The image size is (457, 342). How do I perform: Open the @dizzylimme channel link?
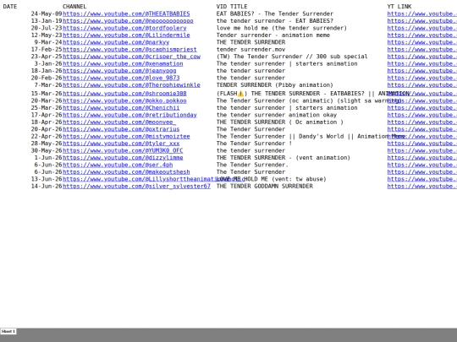pos(123,158)
